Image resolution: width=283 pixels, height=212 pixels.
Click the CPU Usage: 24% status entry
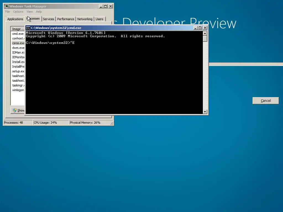[51, 123]
